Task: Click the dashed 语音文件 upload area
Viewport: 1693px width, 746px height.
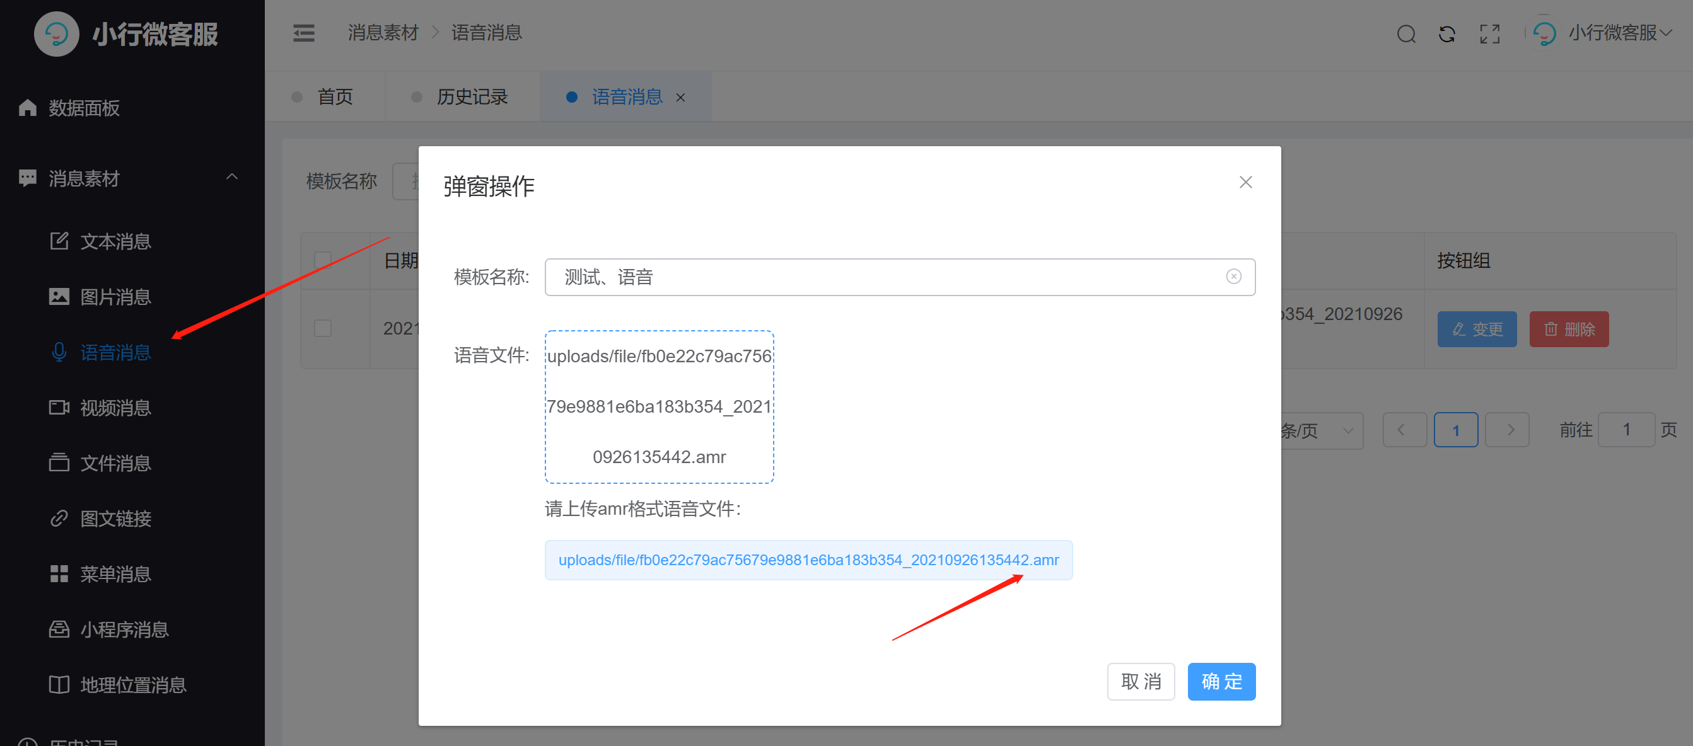Action: click(658, 406)
